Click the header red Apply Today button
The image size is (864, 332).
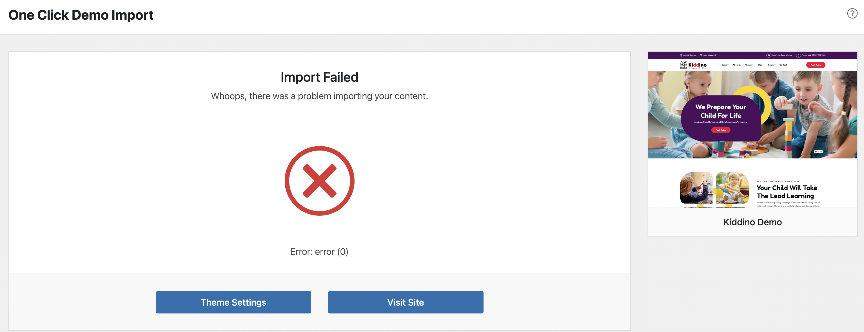[x=816, y=65]
